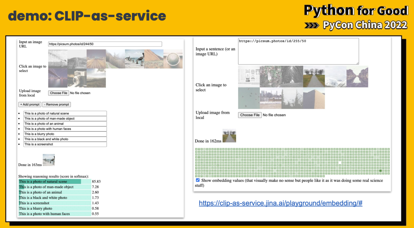This screenshot has height=228, width=414.
Task: Click the green embedding values grid
Action: pos(292,162)
